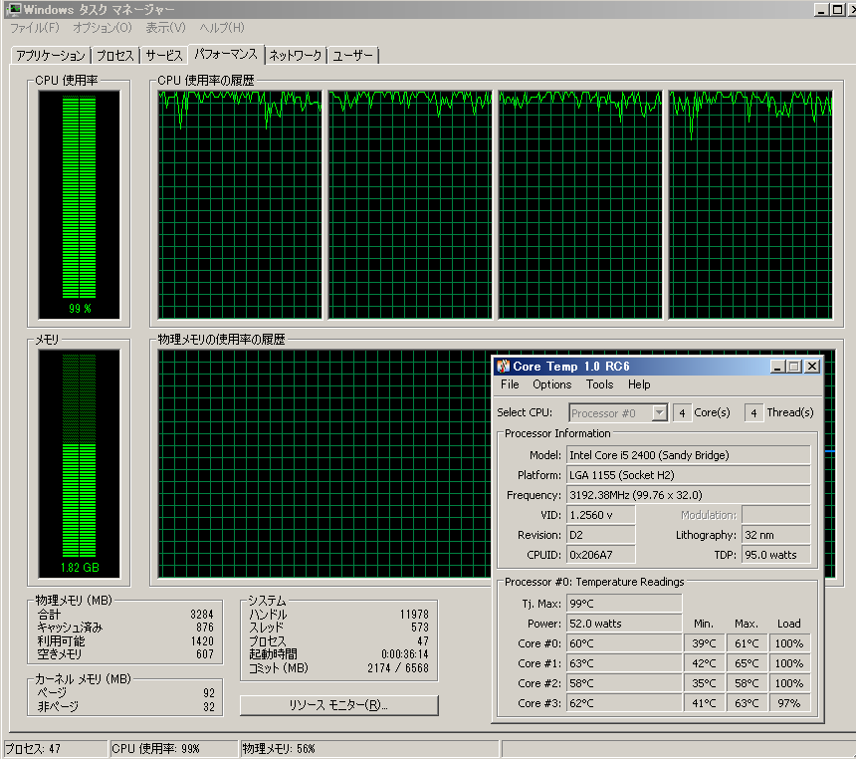
Task: Click the 空きメモリ value 607
Action: click(205, 654)
